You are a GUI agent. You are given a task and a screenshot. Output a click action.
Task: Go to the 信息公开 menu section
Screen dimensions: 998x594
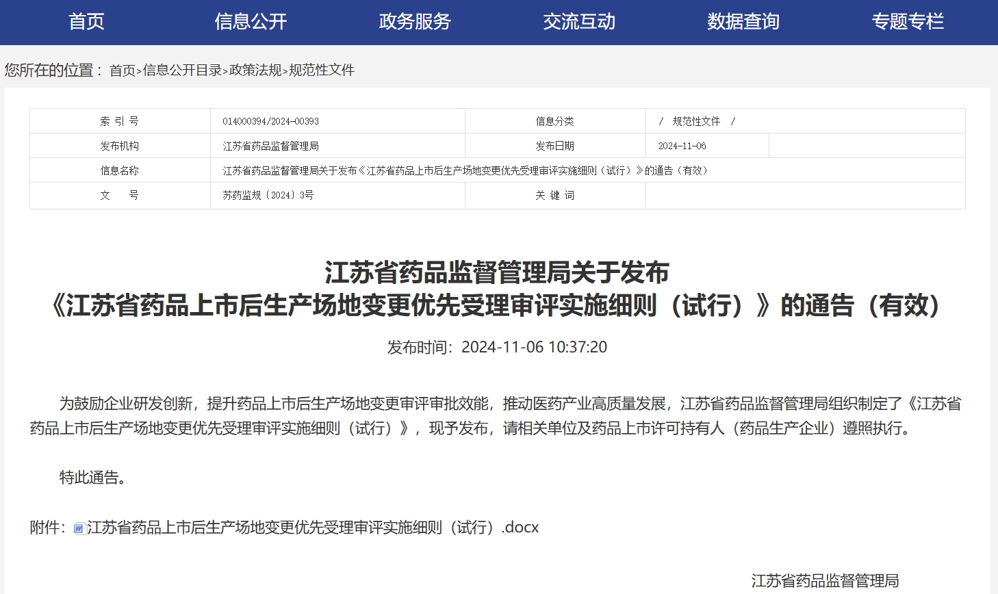point(251,22)
